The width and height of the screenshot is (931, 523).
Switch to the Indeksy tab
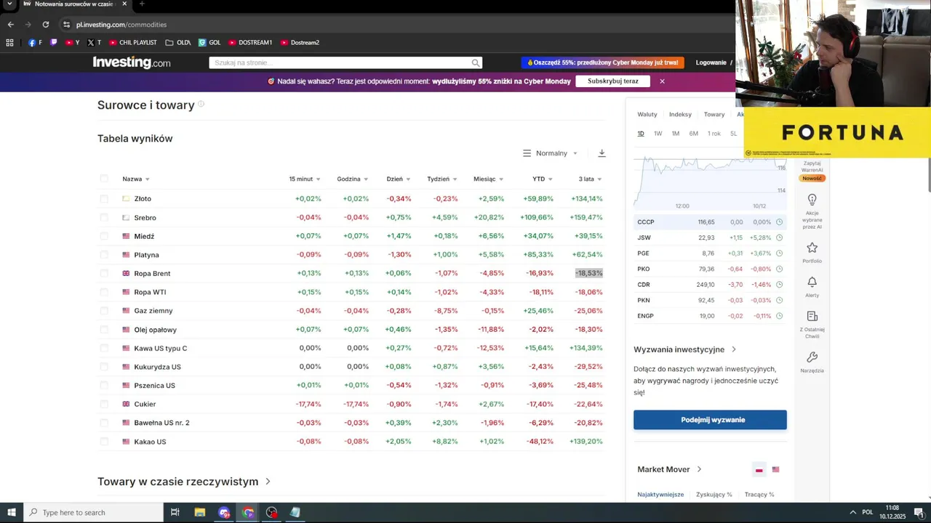click(x=680, y=114)
